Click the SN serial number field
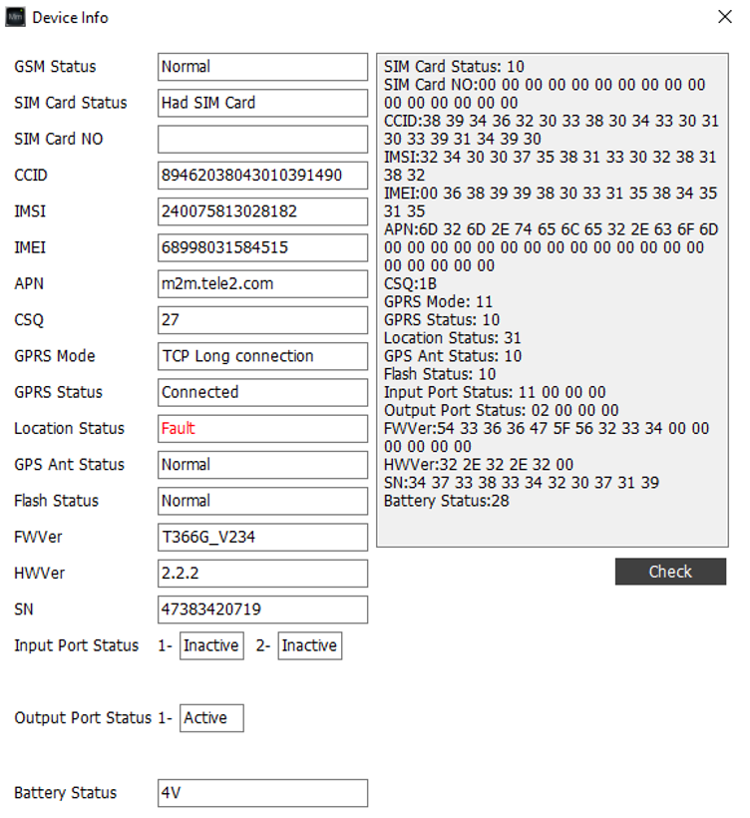The height and width of the screenshot is (818, 750). click(263, 610)
